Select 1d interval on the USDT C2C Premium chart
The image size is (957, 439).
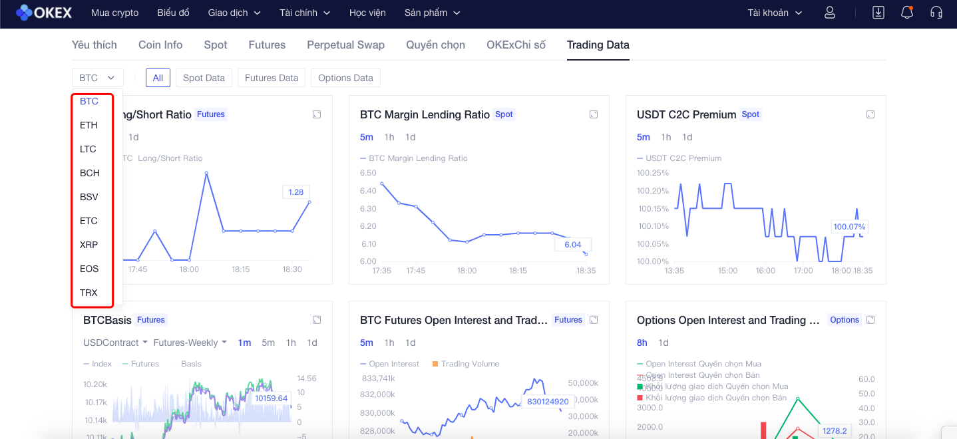[687, 137]
